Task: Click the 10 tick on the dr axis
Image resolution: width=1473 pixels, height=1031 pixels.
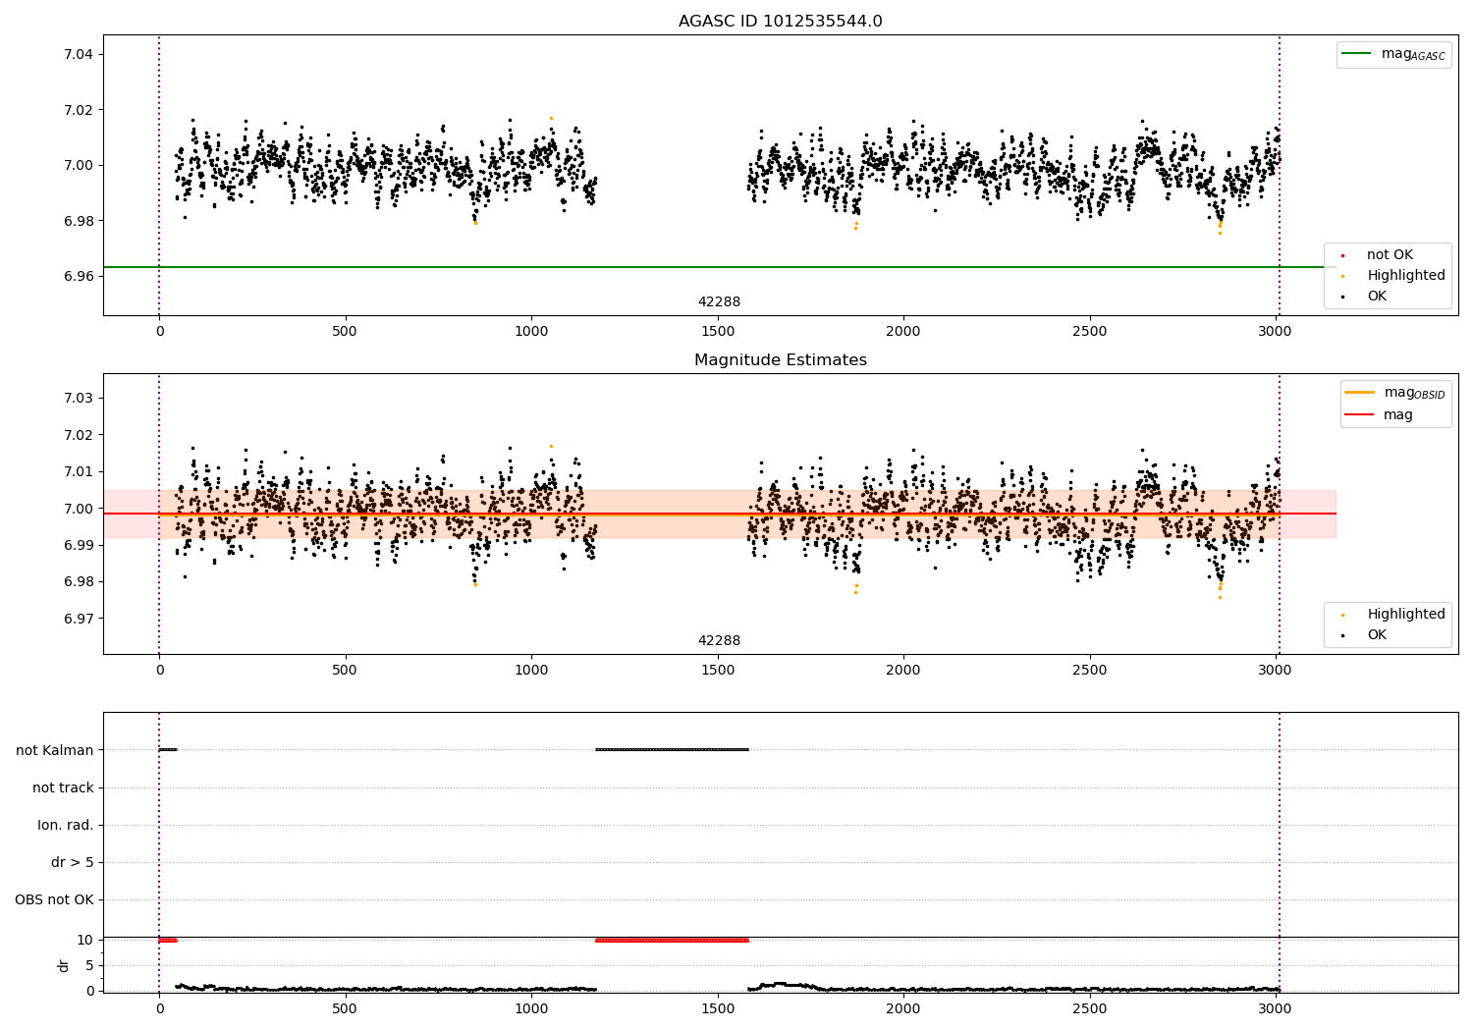Action: pos(85,940)
